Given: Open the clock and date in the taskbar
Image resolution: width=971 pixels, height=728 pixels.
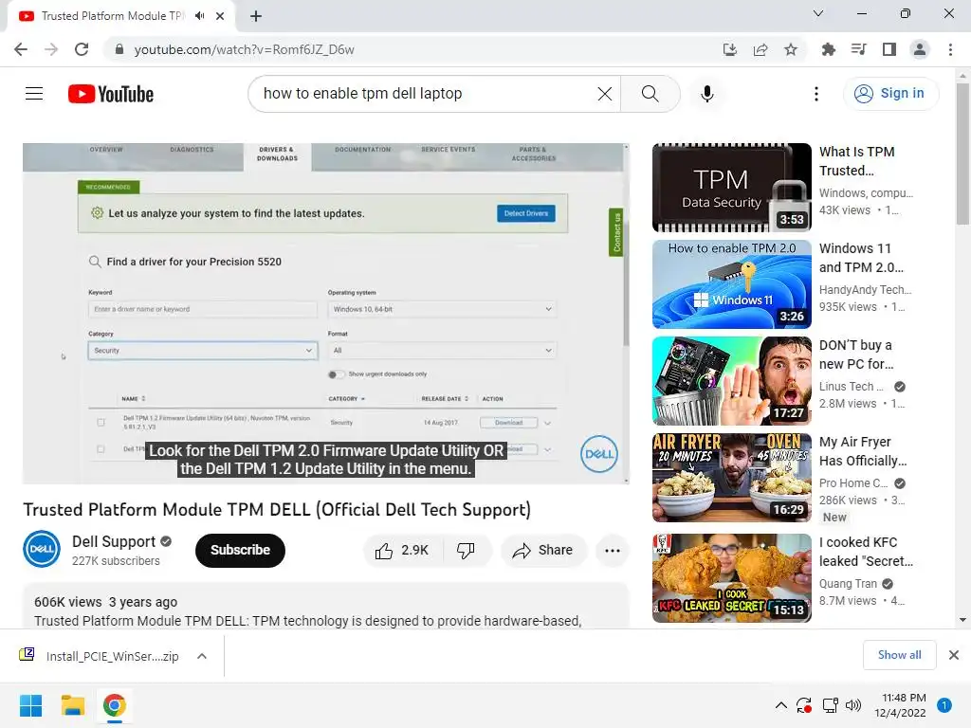Looking at the screenshot, I should [901, 705].
